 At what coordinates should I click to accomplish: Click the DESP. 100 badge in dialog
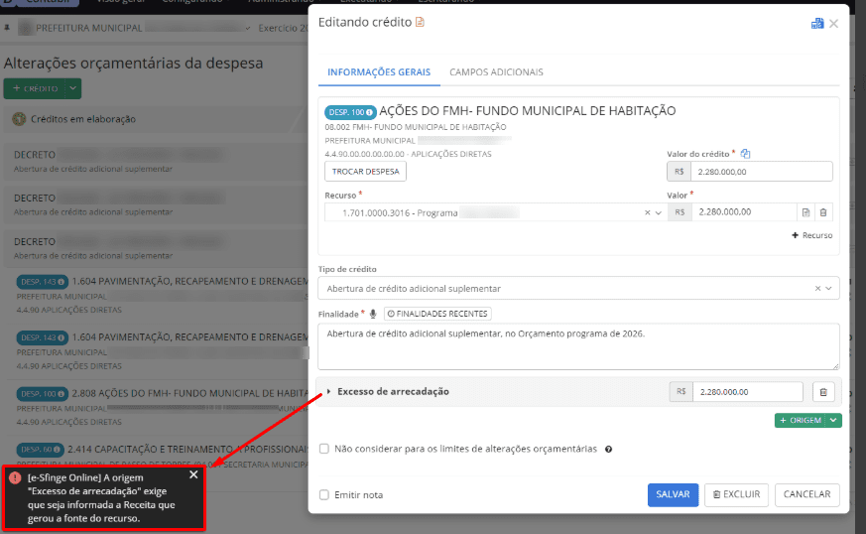(x=350, y=112)
